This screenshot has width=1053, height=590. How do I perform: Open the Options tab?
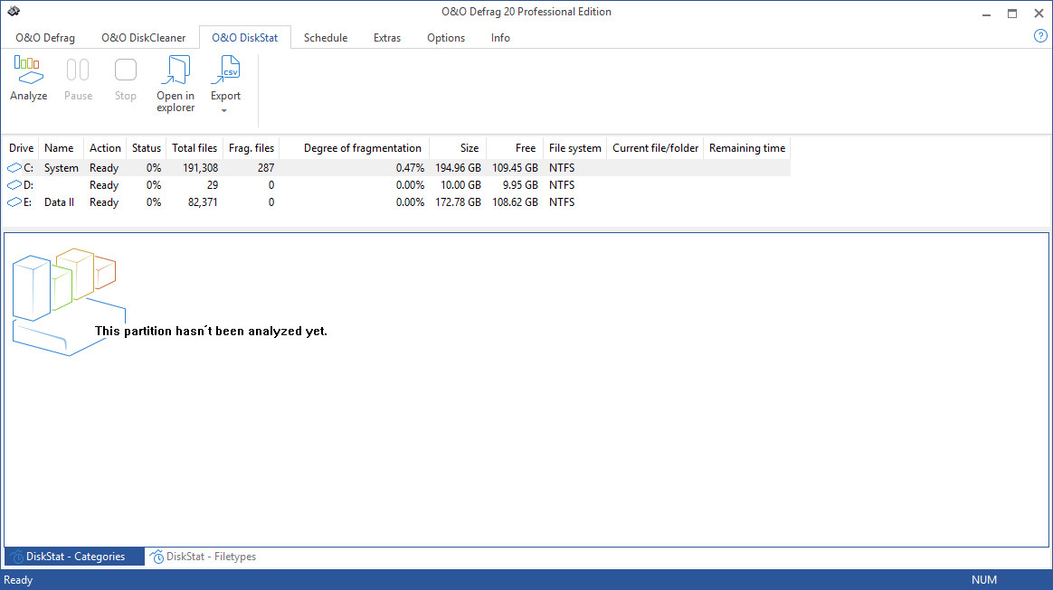point(446,38)
